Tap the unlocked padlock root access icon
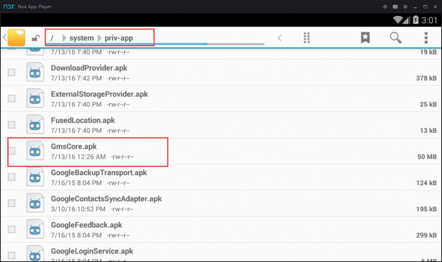The height and width of the screenshot is (262, 442). [36, 38]
